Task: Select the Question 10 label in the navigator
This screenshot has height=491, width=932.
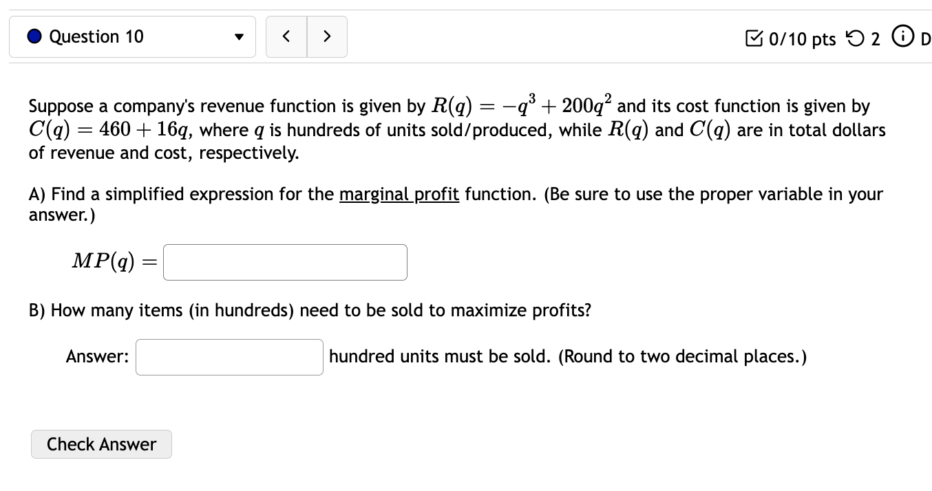Action: pyautogui.click(x=96, y=36)
